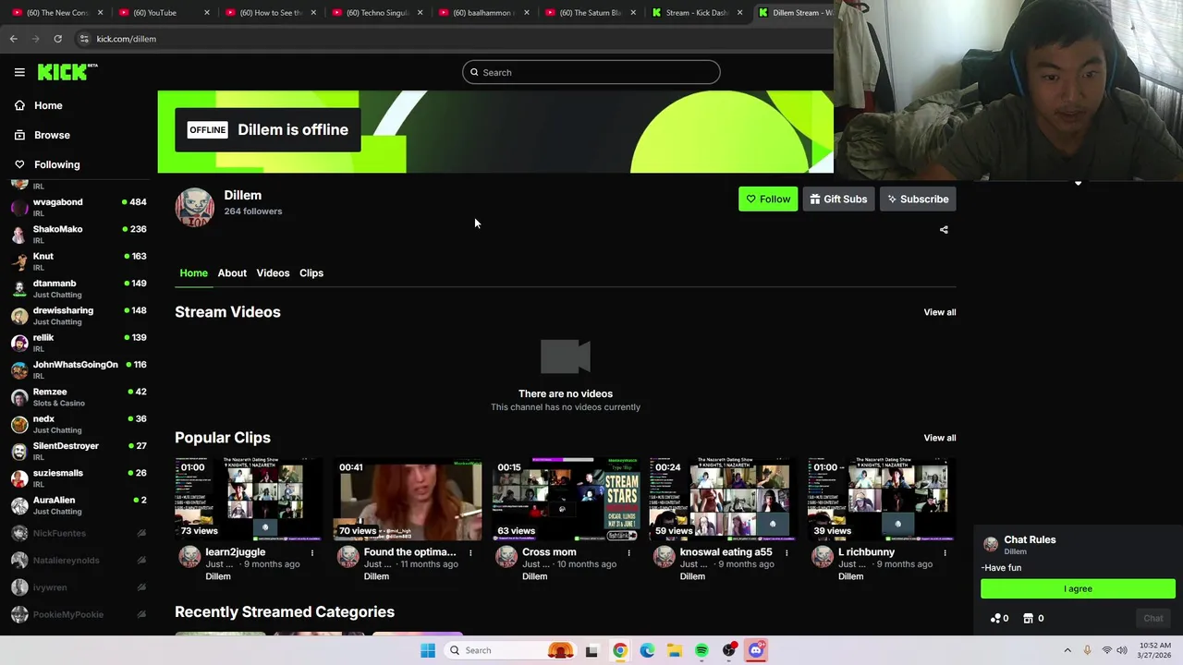Open Remzee channel in sidebar

(79, 397)
